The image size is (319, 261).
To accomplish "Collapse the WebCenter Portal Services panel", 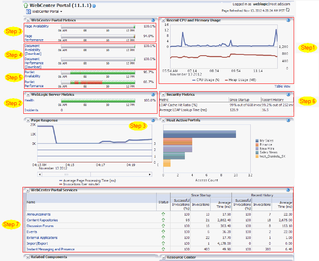I will click(x=28, y=190).
